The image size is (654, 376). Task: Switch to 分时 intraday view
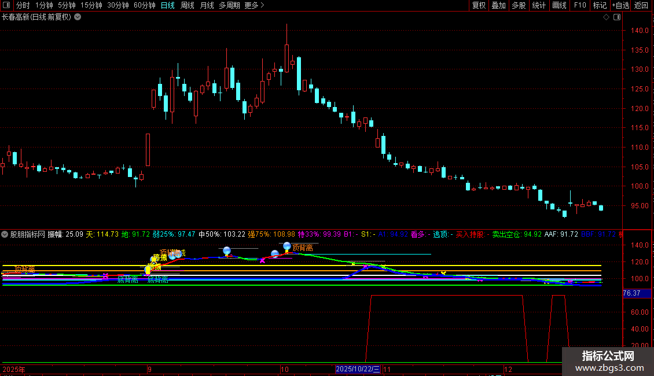pos(23,5)
